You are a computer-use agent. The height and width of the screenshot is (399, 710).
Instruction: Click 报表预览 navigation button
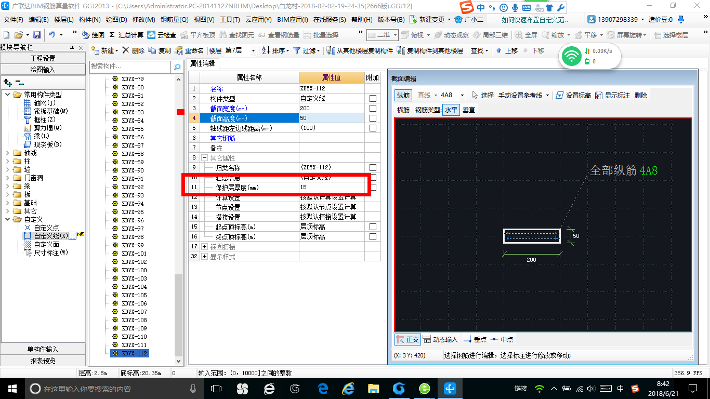[x=43, y=361]
